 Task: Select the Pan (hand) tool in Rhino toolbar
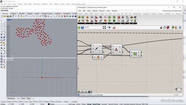(x=26, y=16)
